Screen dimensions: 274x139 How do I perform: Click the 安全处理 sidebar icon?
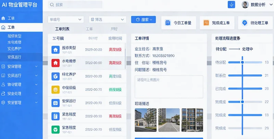tap(3, 94)
